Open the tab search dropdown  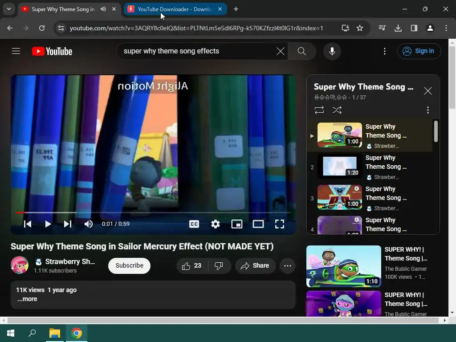point(9,9)
